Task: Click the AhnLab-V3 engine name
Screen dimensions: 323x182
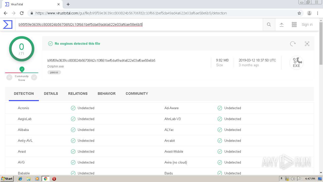Action: tap(173, 119)
